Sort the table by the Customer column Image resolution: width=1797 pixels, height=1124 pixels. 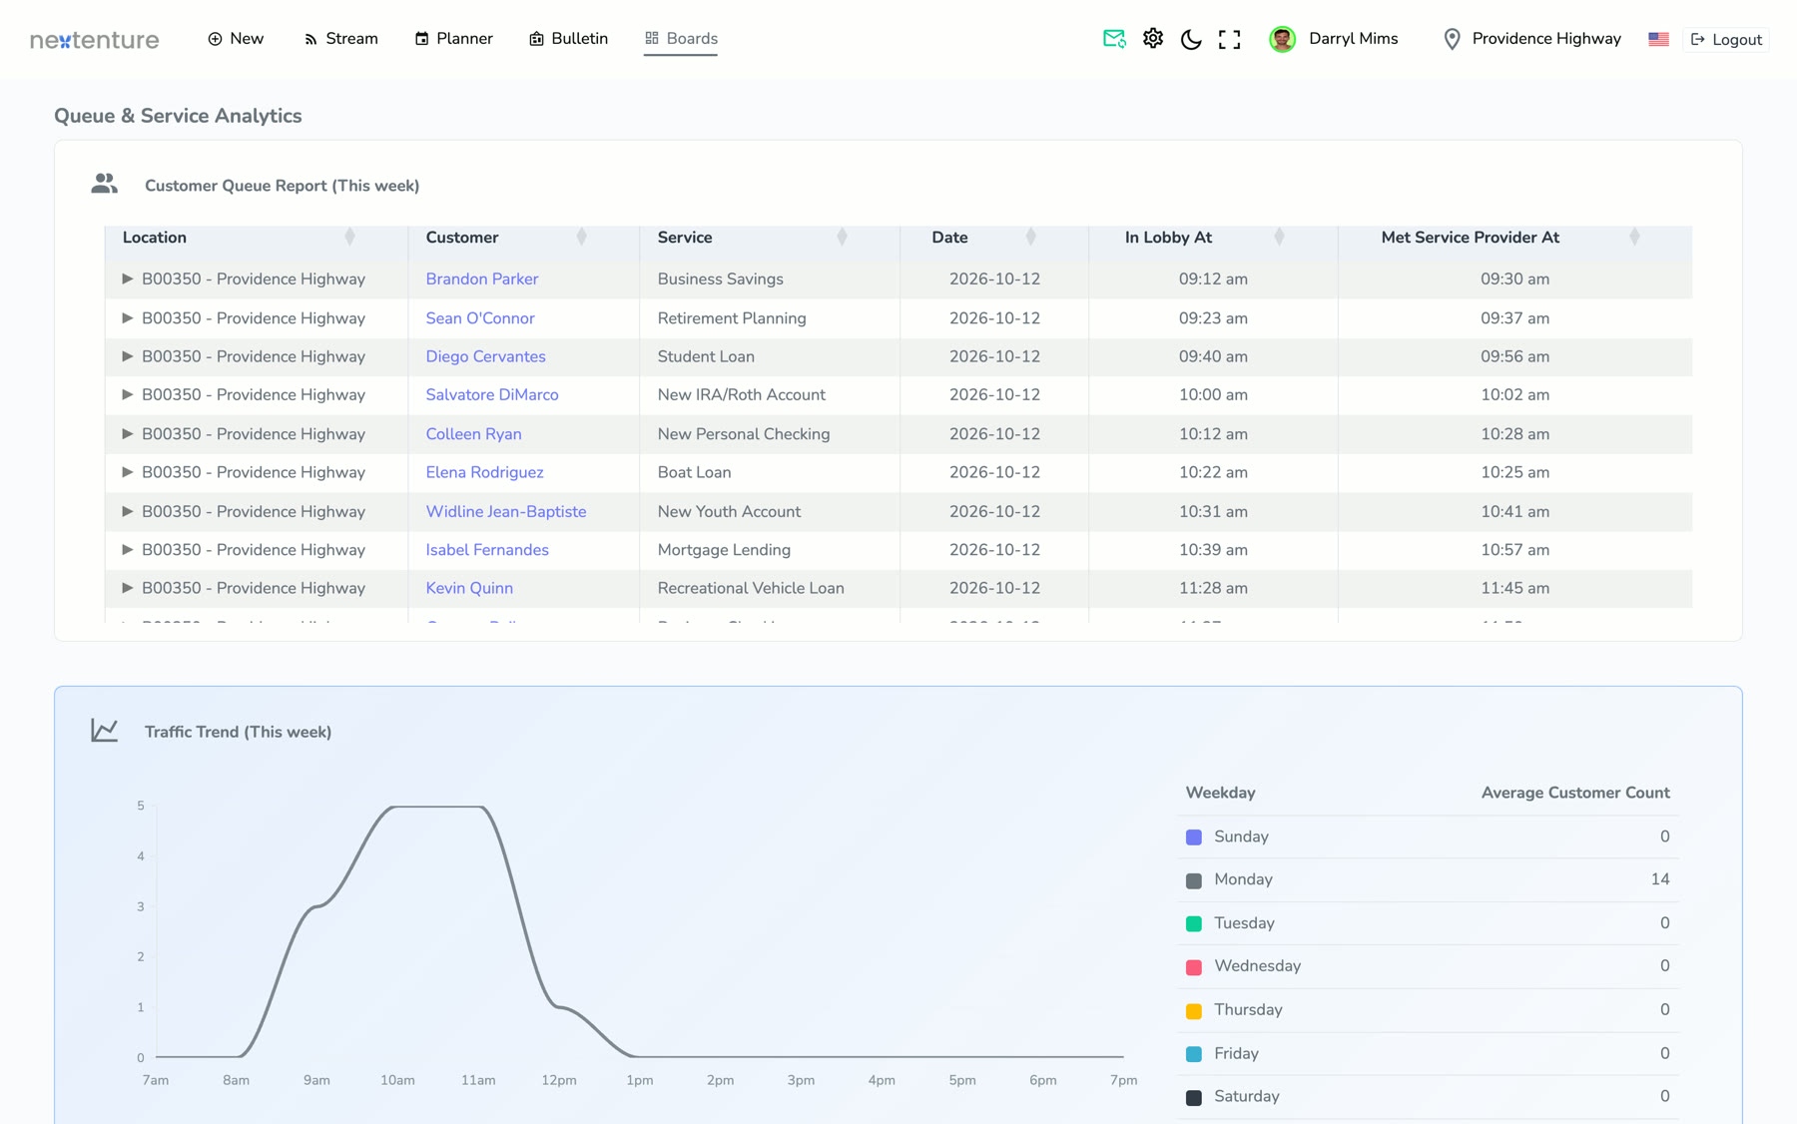[582, 238]
